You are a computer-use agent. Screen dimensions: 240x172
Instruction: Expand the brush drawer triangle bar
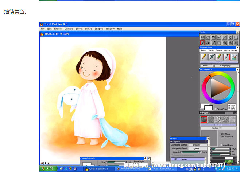click(219, 62)
